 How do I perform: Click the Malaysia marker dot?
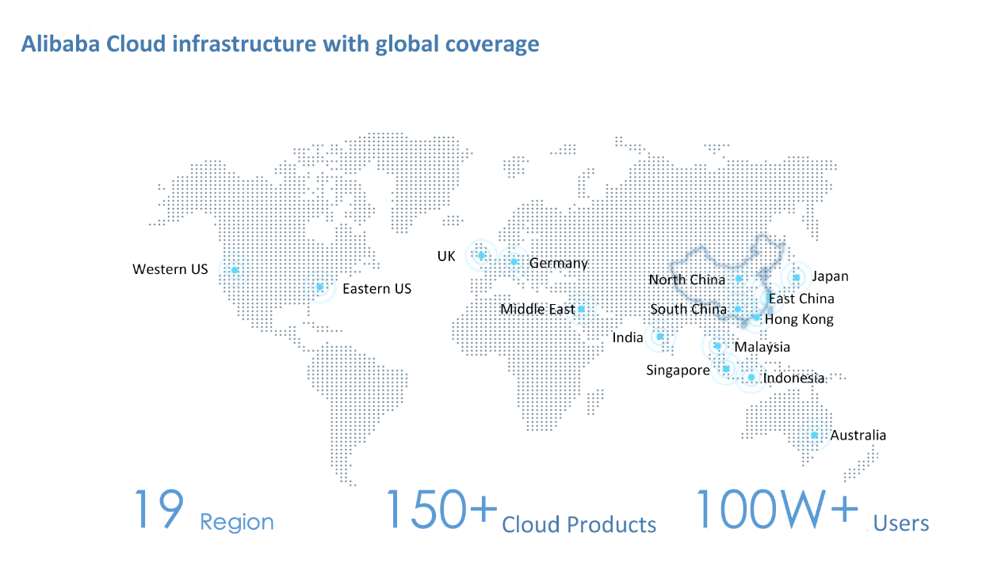coord(718,345)
